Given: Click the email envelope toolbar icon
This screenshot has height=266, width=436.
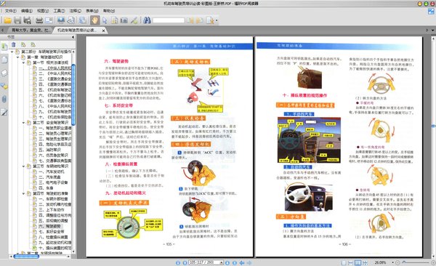Looking at the screenshot, I should 49,20.
